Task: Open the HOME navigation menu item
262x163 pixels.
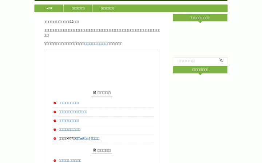Action: (49, 8)
